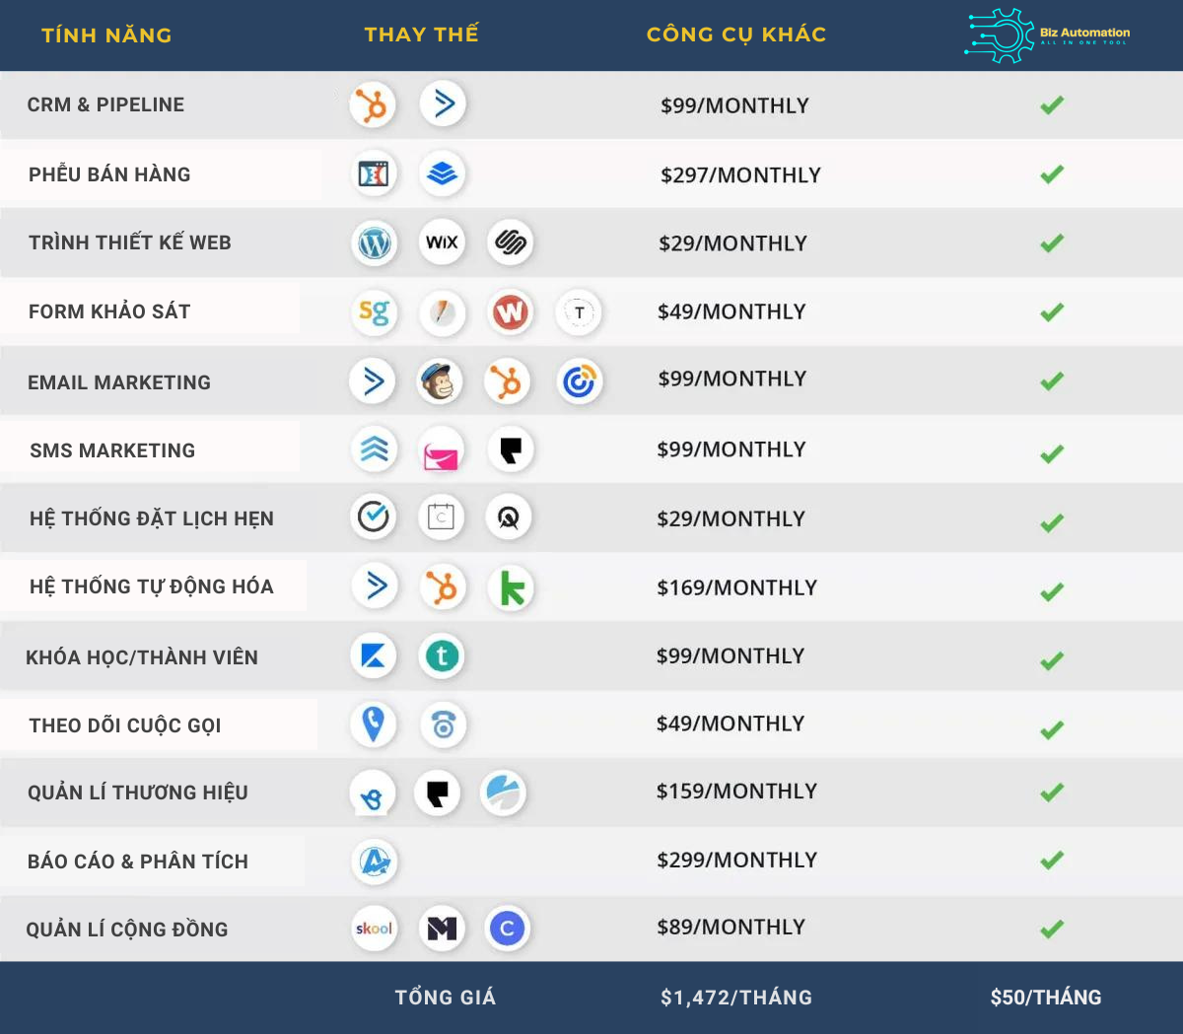Click the blue telephone icon in Theo dõi cuộc gọi row
Image resolution: width=1183 pixels, height=1034 pixels.
(x=443, y=724)
